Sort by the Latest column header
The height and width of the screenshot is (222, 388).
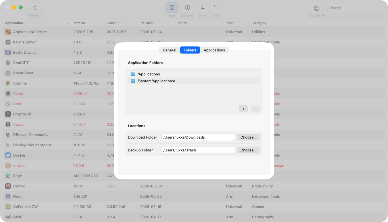[121, 23]
